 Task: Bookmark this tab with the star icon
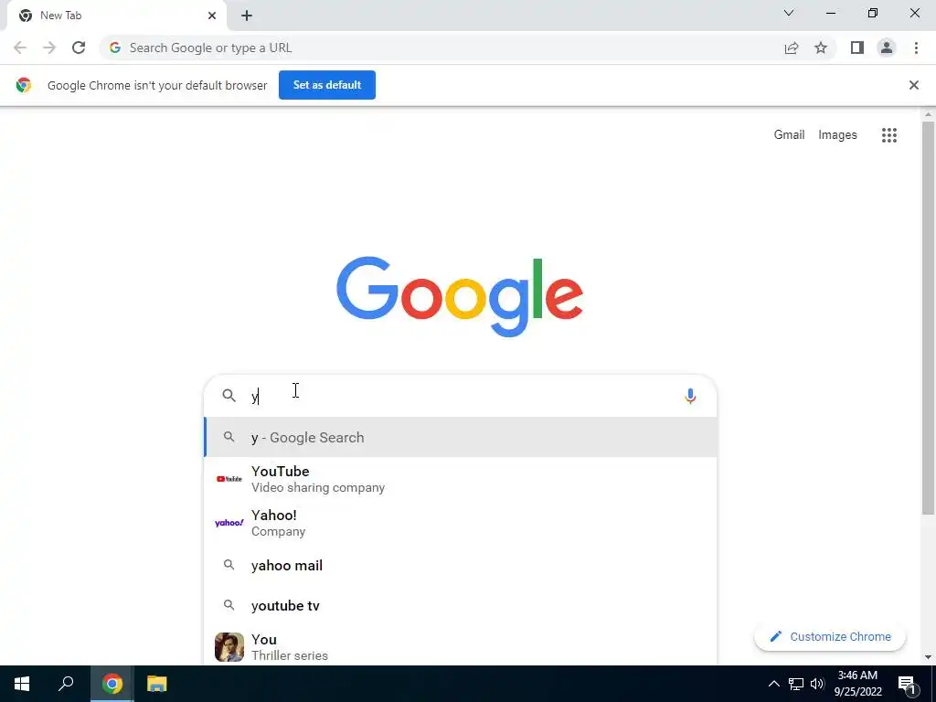821,48
